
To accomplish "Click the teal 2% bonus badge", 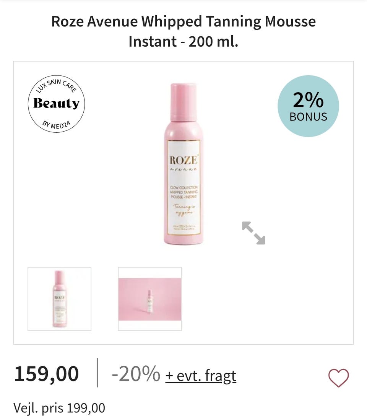I will coord(309,106).
